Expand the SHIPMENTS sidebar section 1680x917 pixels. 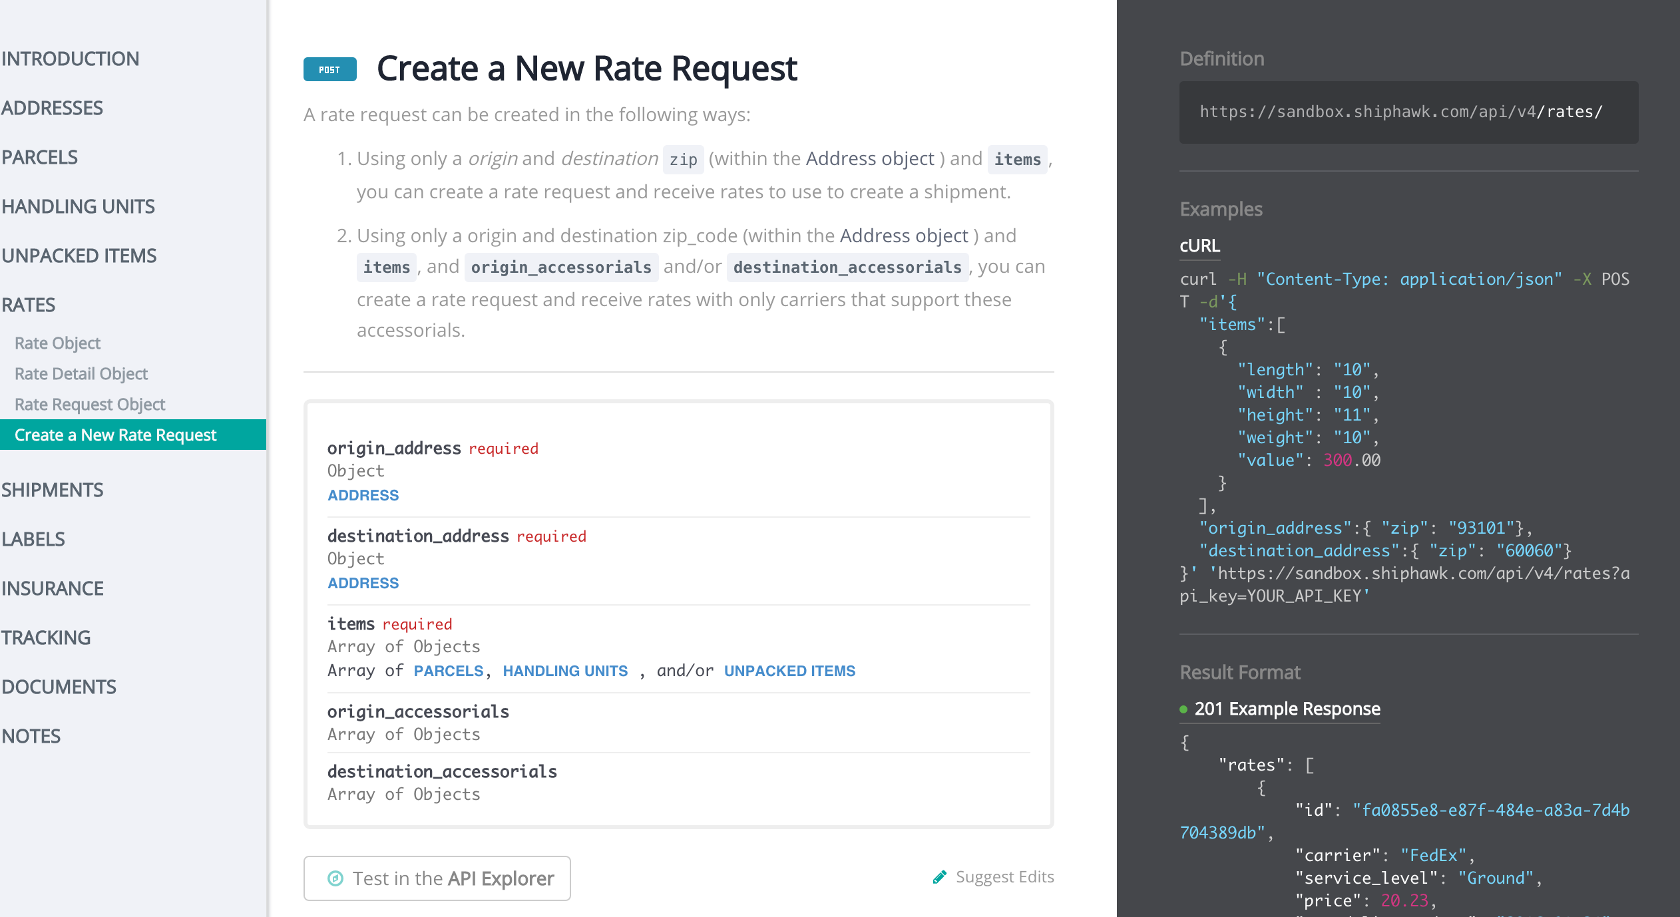pos(53,490)
